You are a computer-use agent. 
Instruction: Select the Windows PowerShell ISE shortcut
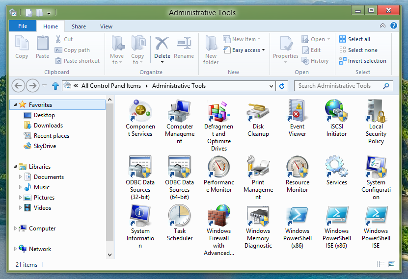point(376,226)
